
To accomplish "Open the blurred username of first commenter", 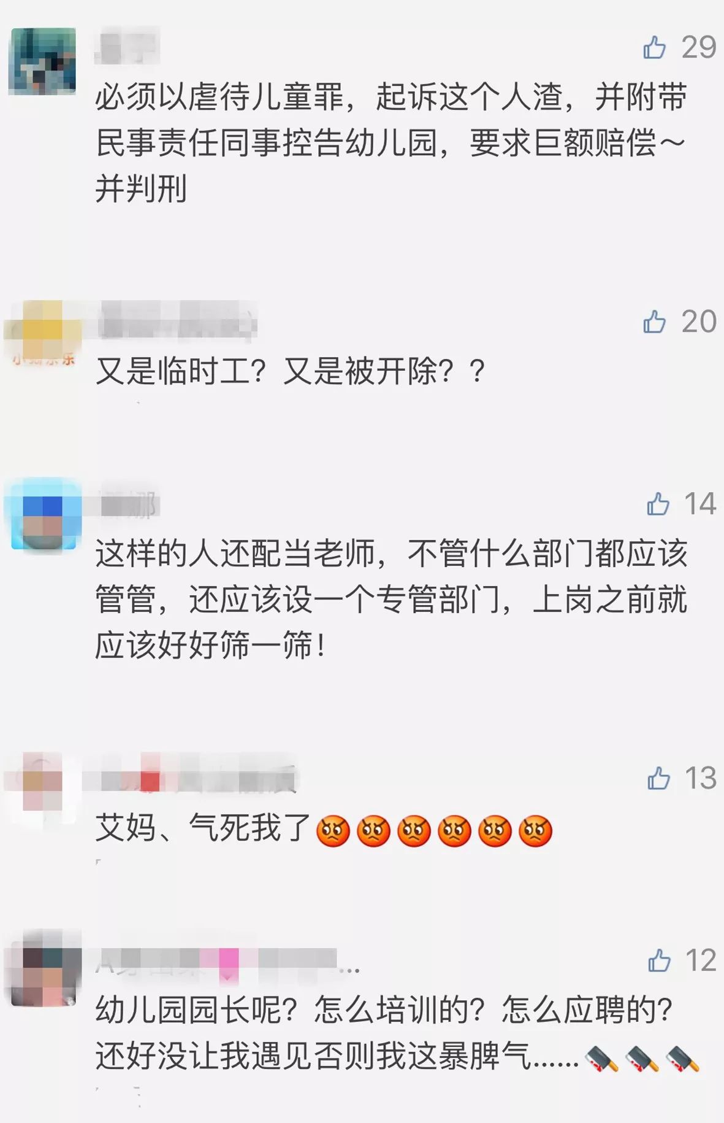I will 128,46.
